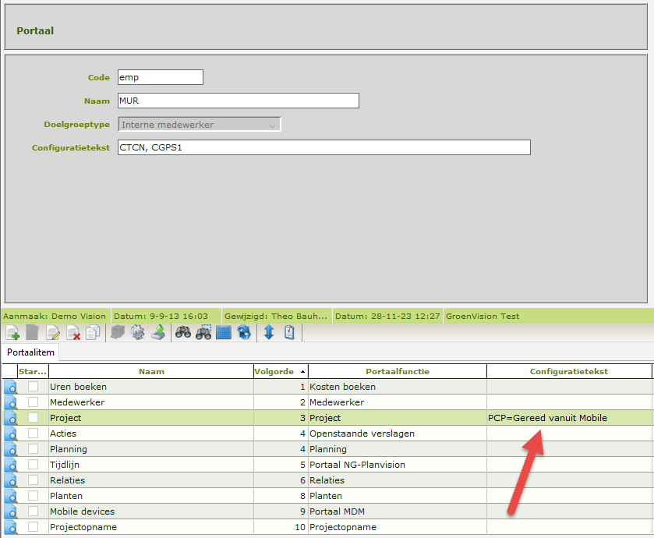This screenshot has height=538, width=654.
Task: Open the Doelgroeptype dropdown
Action: pos(199,125)
